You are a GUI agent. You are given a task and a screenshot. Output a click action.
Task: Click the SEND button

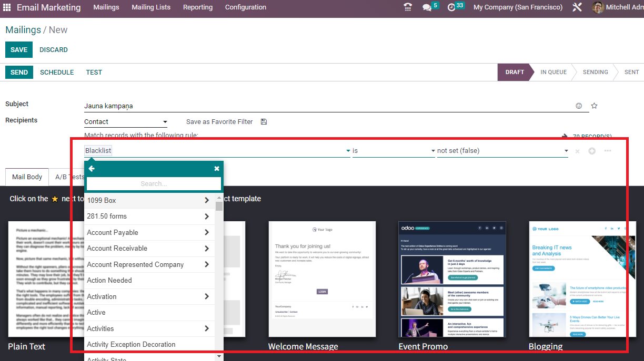pyautogui.click(x=19, y=73)
